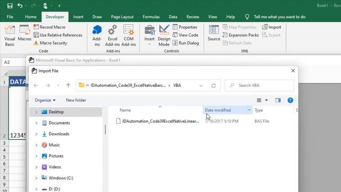Start Record Macro
This screenshot has height=192, width=341.
tap(50, 27)
